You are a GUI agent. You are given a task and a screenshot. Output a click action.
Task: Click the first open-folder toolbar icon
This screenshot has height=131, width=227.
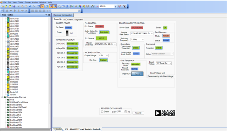tap(6, 6)
